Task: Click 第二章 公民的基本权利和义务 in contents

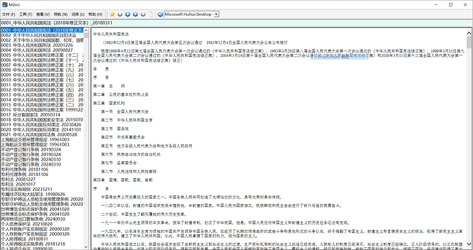Action: coord(121,95)
